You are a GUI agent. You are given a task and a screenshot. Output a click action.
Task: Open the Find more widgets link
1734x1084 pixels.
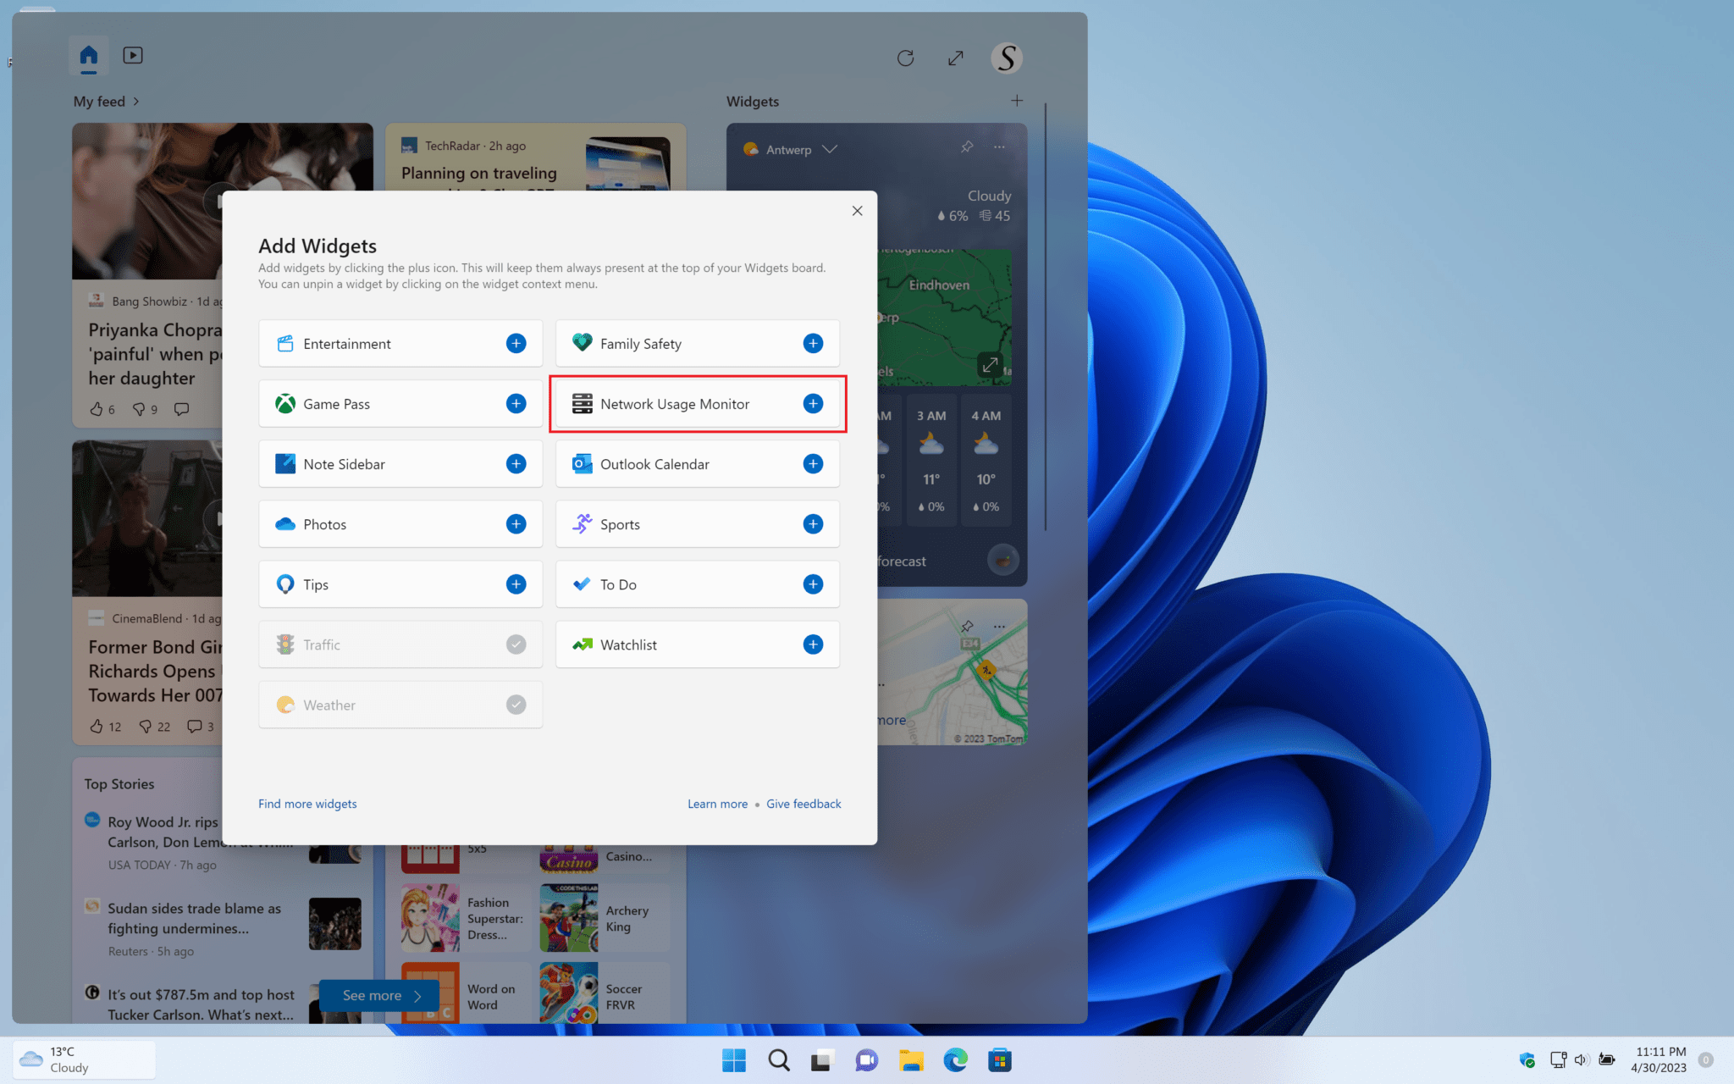[307, 804]
